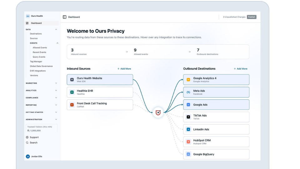Click the 0 Unpublished Changes text
Viewport: 300px width, 169px height.
click(x=234, y=17)
